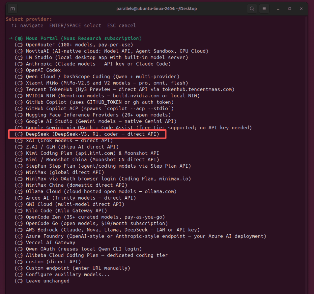
Task: Click the terminal window title text
Action: (x=157, y=9)
